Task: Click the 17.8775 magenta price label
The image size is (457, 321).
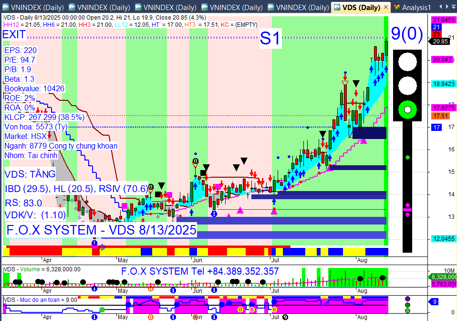Action: [x=444, y=107]
